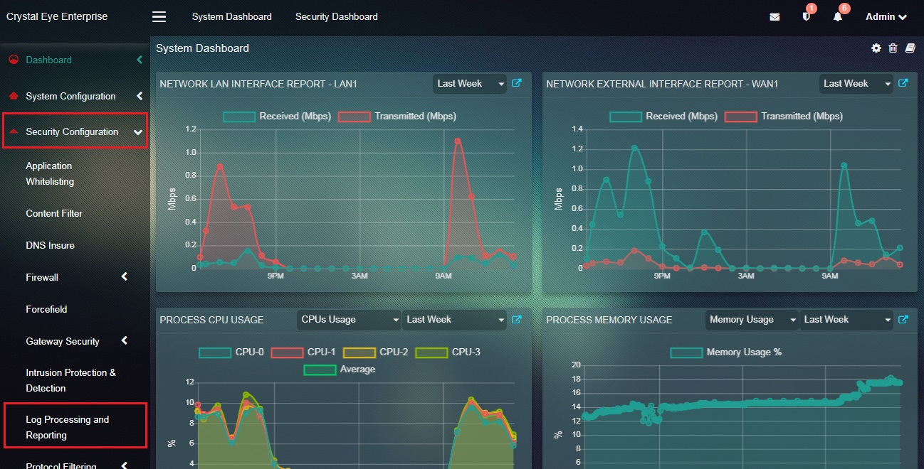Image resolution: width=924 pixels, height=469 pixels.
Task: Click Crystal Eye Enterprise brand title
Action: point(57,16)
